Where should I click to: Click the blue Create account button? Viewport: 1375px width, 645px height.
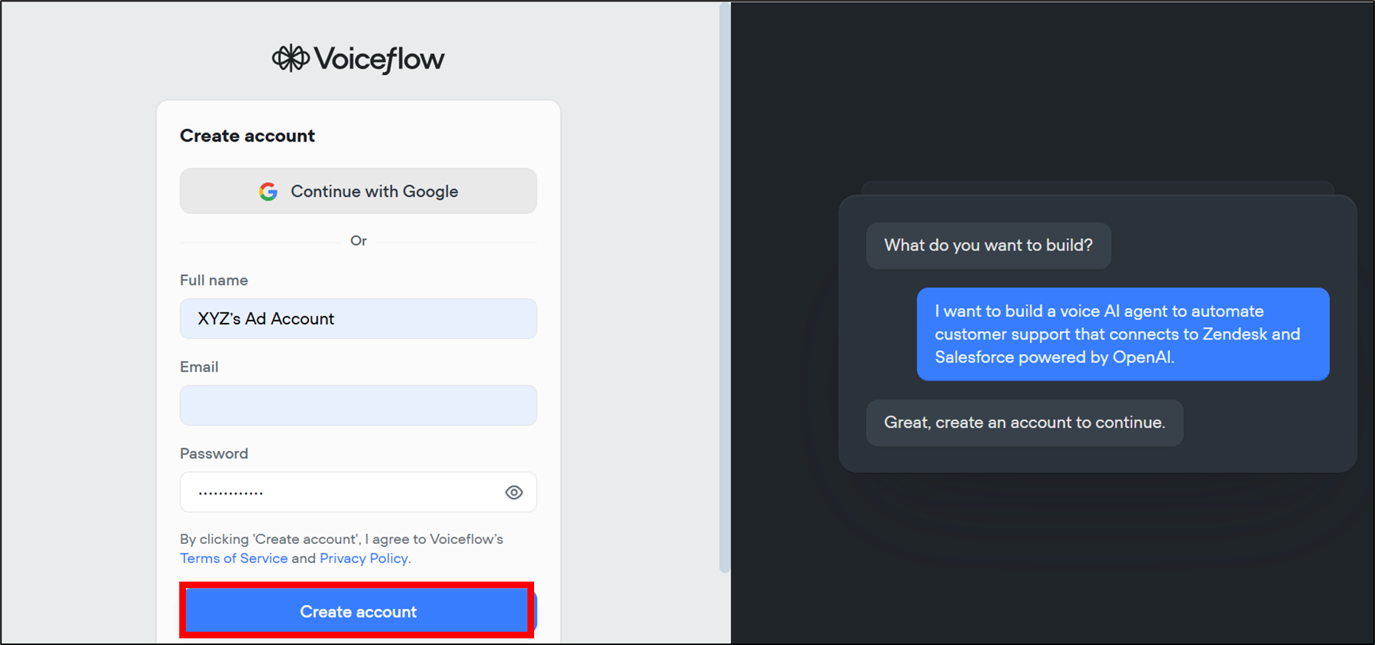point(358,611)
